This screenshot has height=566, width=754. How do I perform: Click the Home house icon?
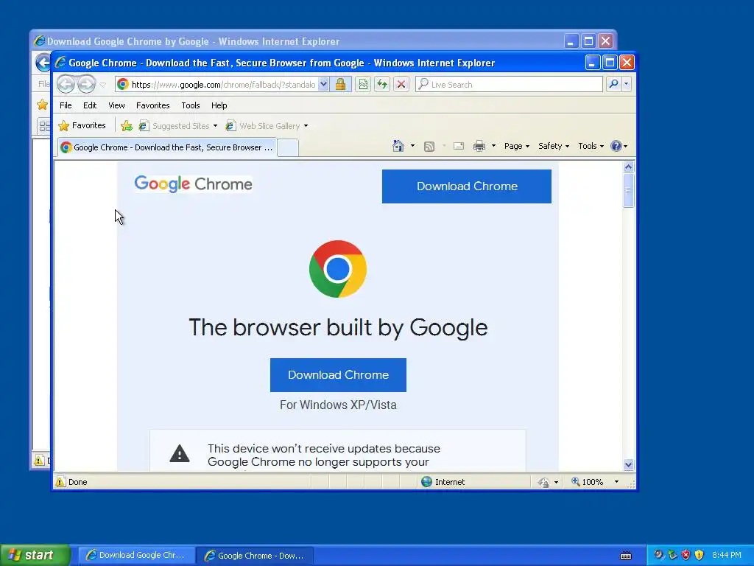(398, 146)
